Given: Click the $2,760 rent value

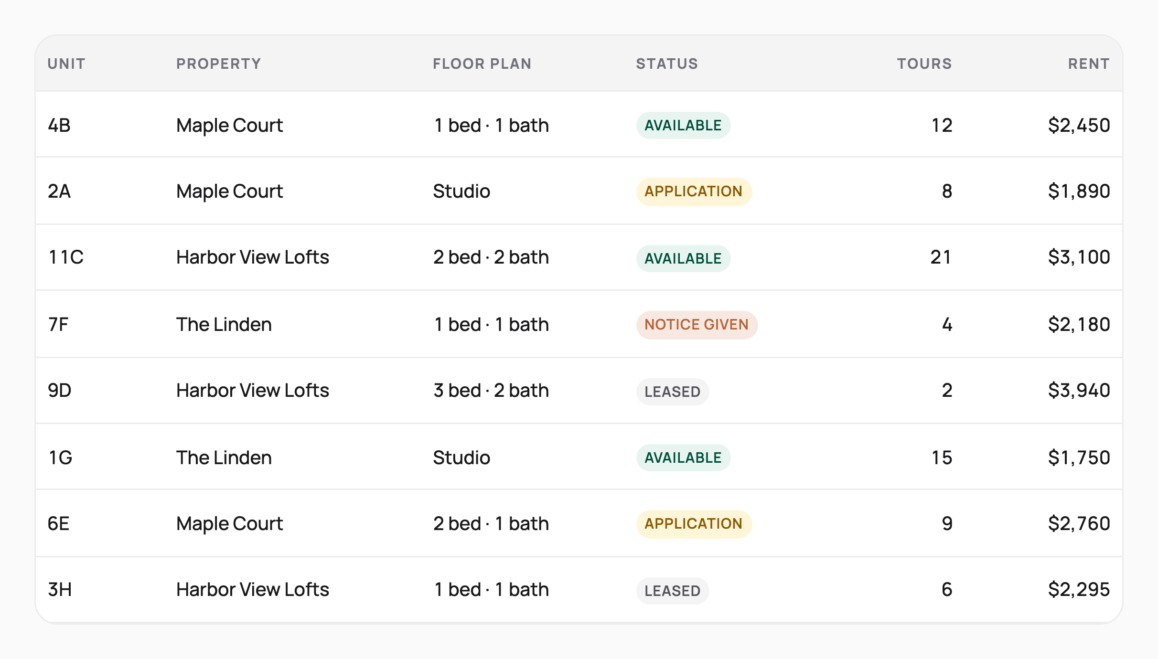Looking at the screenshot, I should pyautogui.click(x=1079, y=523).
